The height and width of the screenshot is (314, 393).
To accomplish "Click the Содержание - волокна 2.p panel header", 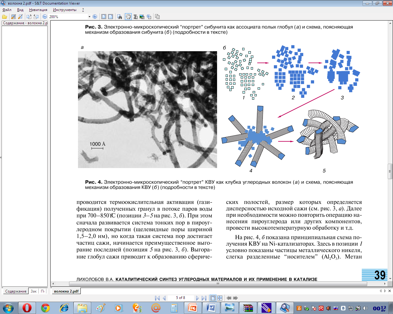I will click(25, 23).
